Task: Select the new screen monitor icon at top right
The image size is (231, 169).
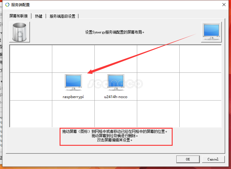Action: [211, 32]
